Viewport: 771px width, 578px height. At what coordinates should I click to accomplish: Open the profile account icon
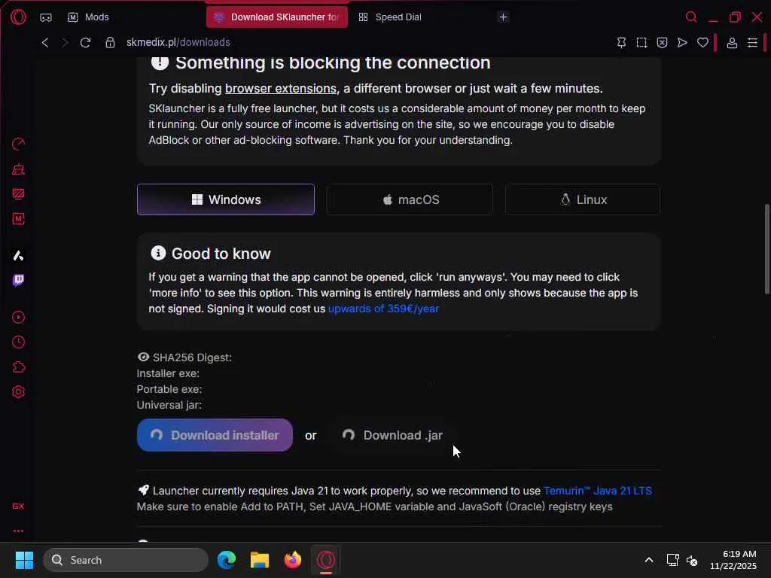coord(732,43)
